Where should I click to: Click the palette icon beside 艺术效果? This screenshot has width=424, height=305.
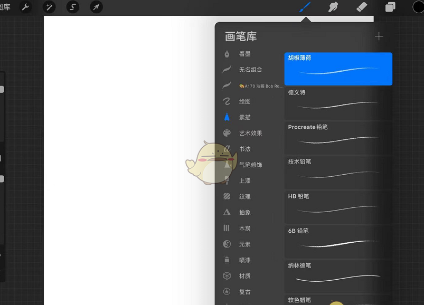227,133
